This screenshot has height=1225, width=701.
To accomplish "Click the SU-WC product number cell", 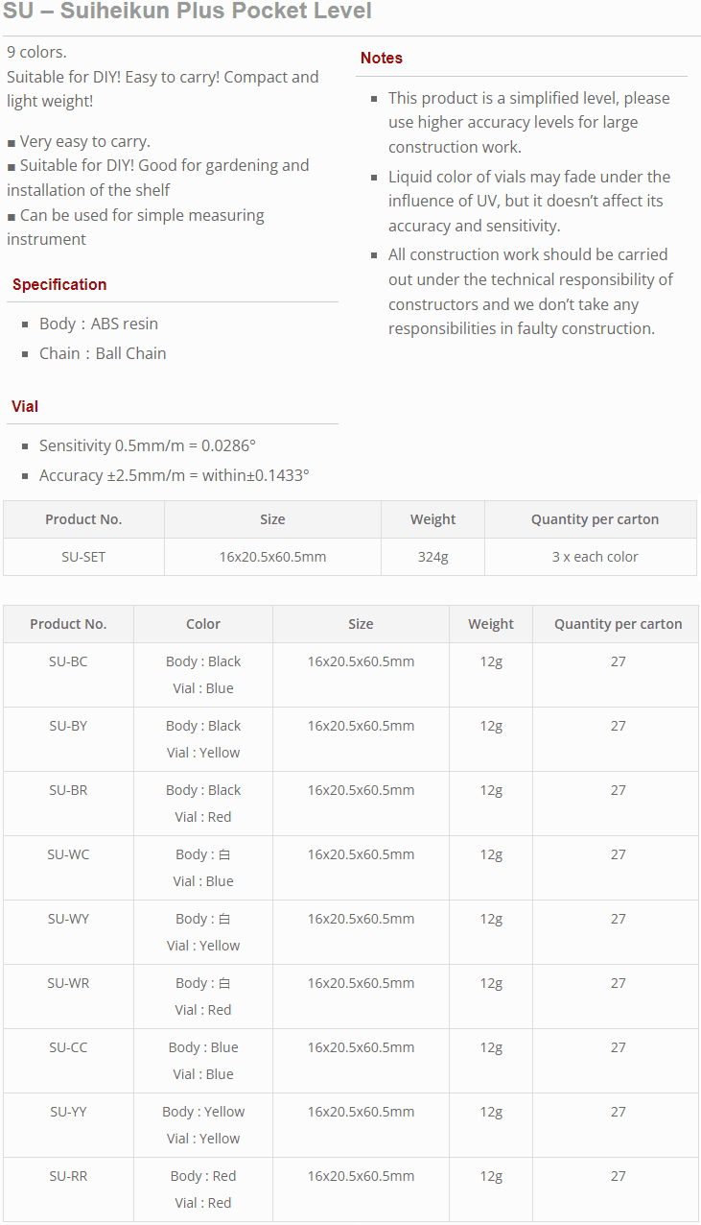I will click(x=68, y=868).
